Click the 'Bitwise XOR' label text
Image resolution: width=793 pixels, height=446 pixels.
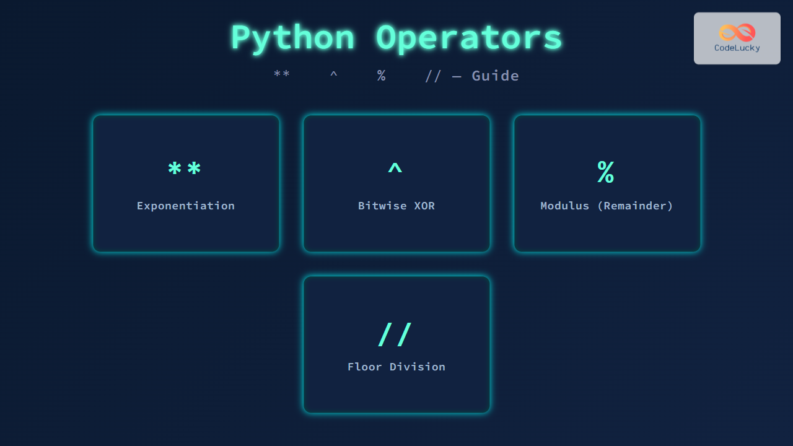(x=396, y=206)
